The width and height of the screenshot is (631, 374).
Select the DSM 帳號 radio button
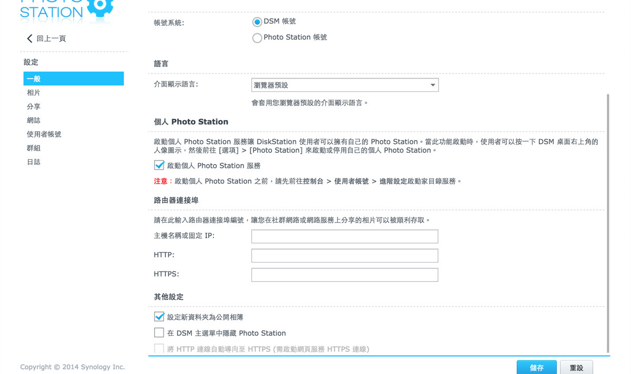coord(257,22)
